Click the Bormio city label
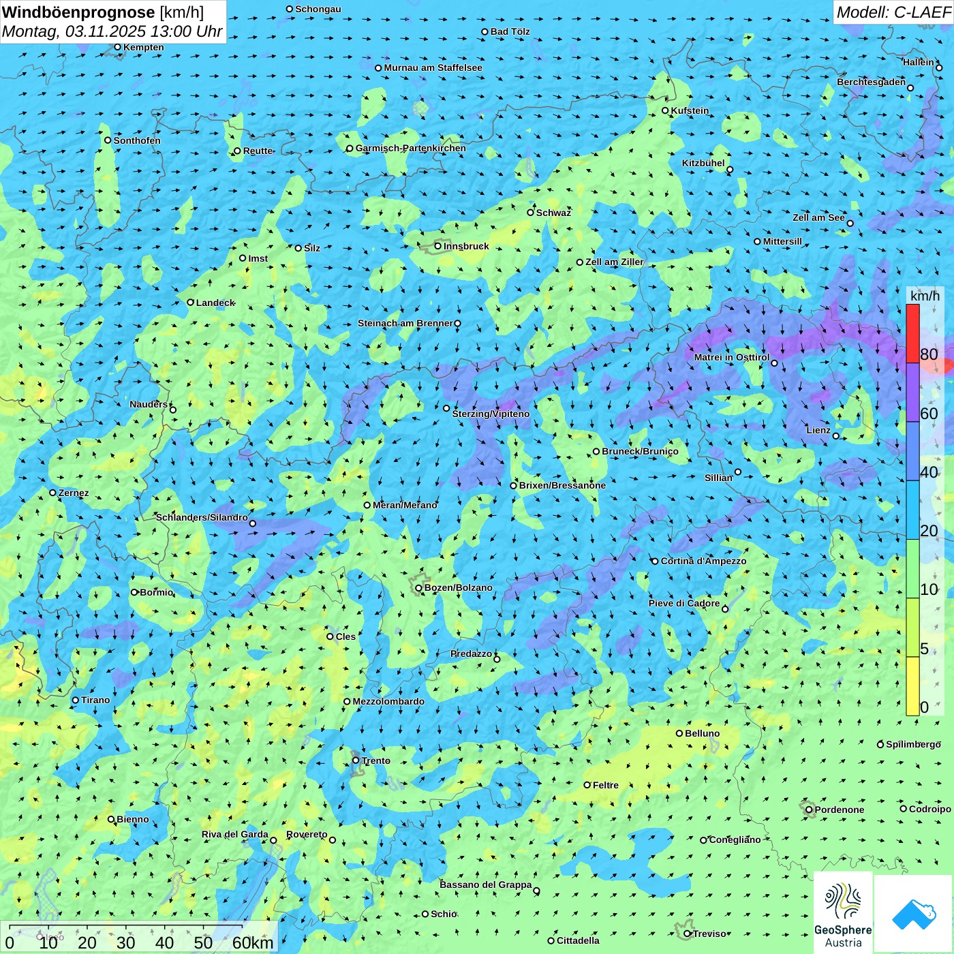This screenshot has width=954, height=954. click(157, 592)
